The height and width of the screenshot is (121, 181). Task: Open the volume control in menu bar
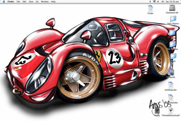point(158,1)
